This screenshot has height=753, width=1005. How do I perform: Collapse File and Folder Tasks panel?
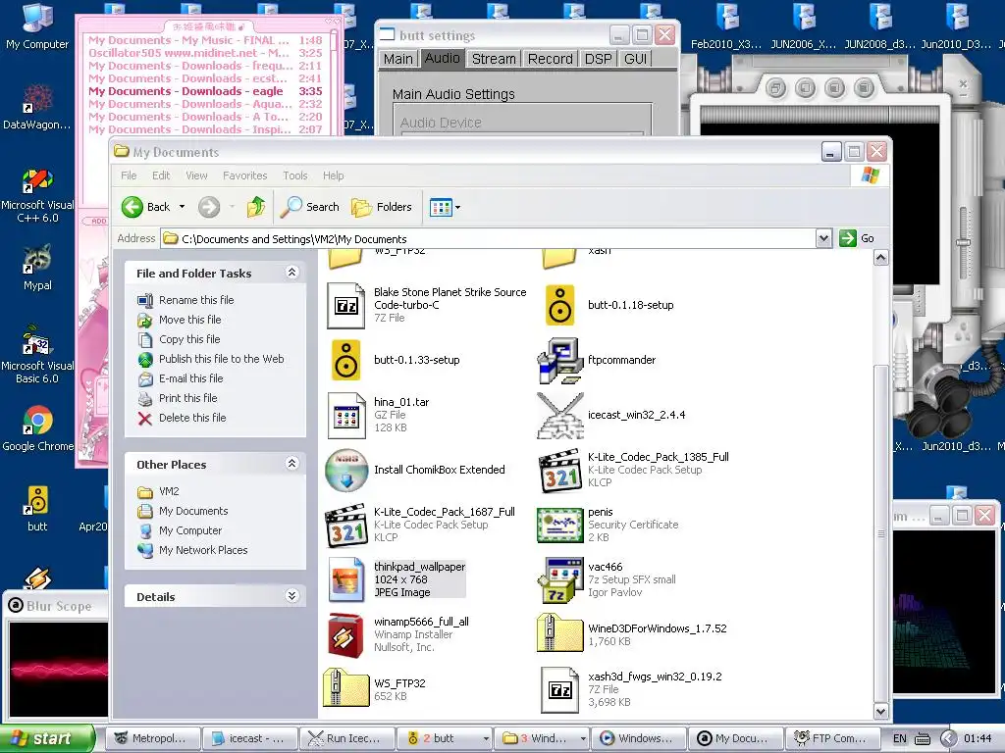291,273
